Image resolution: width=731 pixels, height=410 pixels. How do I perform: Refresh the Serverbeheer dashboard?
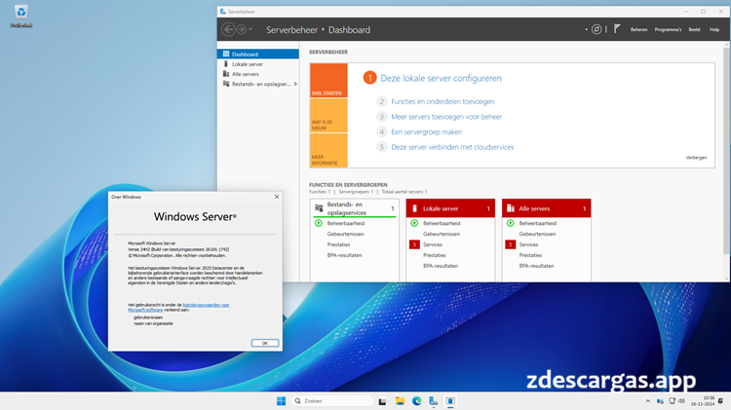click(x=596, y=29)
